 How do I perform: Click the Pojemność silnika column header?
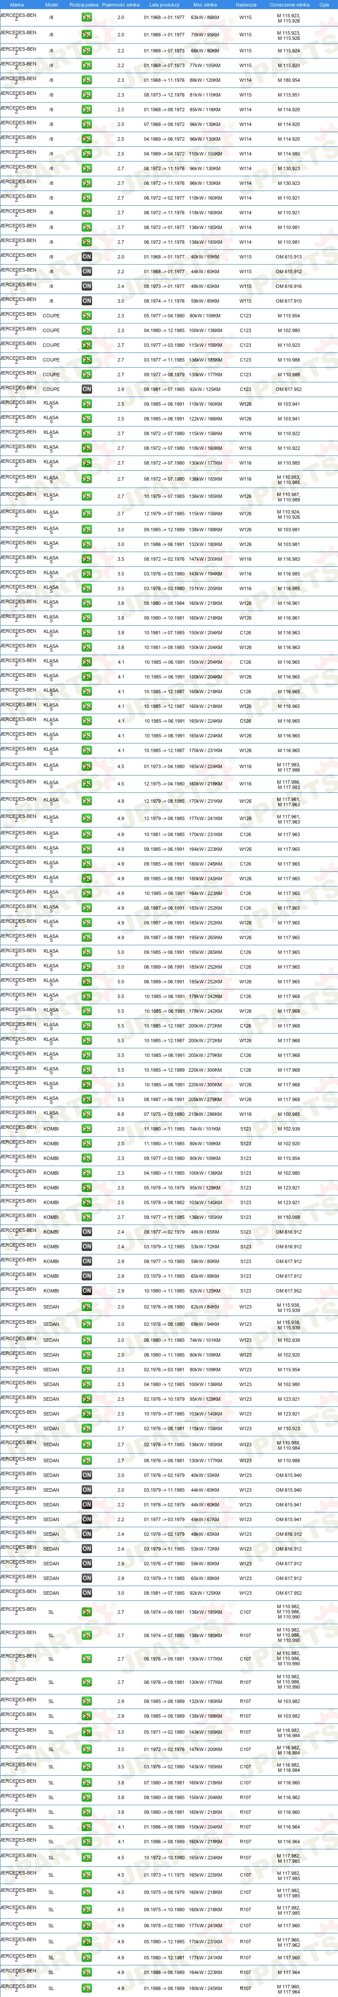[121, 5]
